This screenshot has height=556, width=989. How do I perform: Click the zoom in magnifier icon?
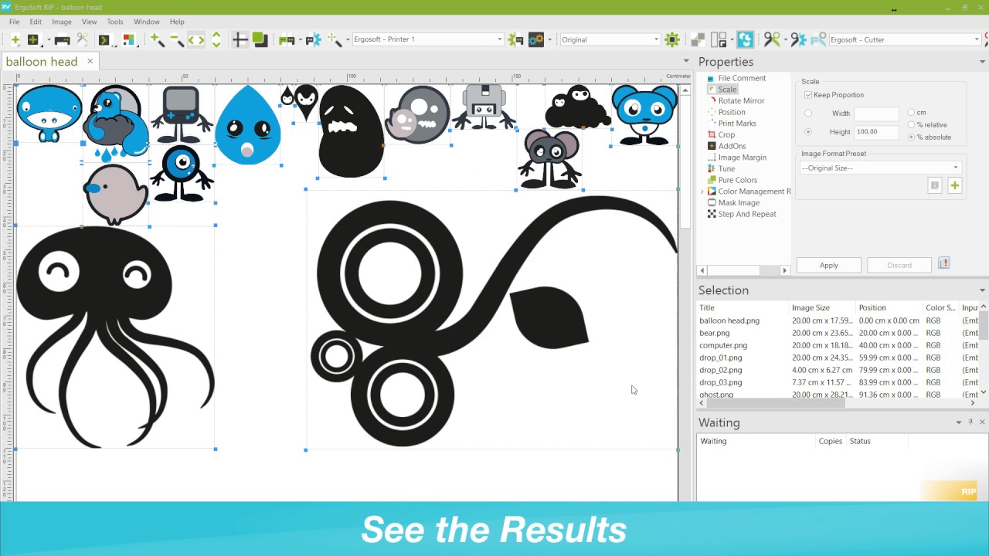coord(157,39)
